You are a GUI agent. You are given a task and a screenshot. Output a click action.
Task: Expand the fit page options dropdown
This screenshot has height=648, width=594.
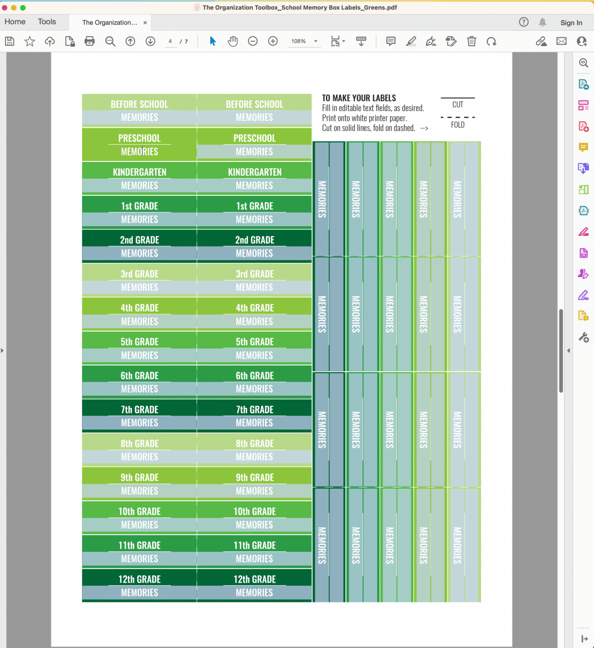tap(343, 41)
